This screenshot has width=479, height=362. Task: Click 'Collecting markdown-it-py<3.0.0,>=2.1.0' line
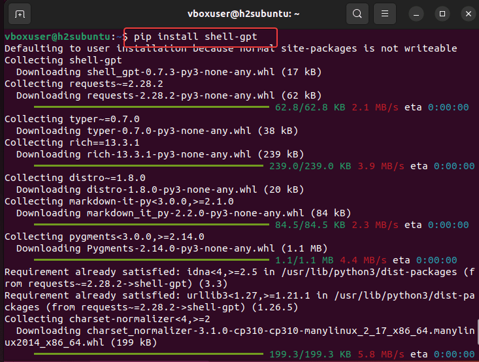tap(119, 201)
